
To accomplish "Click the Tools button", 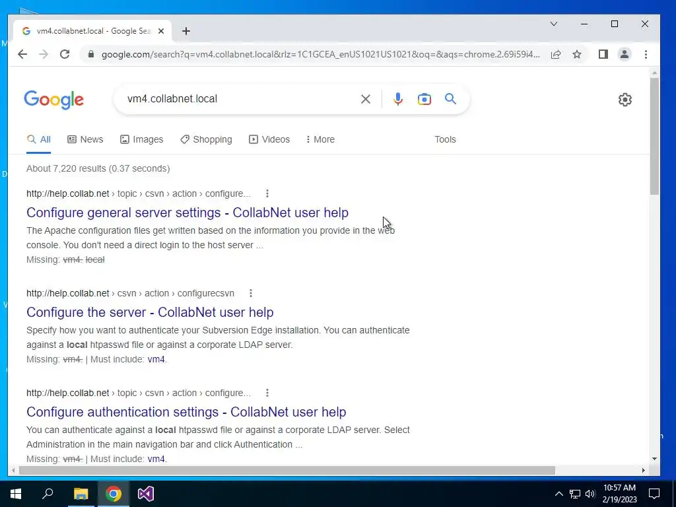I will (x=445, y=140).
